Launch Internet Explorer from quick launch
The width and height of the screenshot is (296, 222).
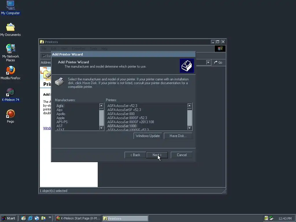(30, 218)
